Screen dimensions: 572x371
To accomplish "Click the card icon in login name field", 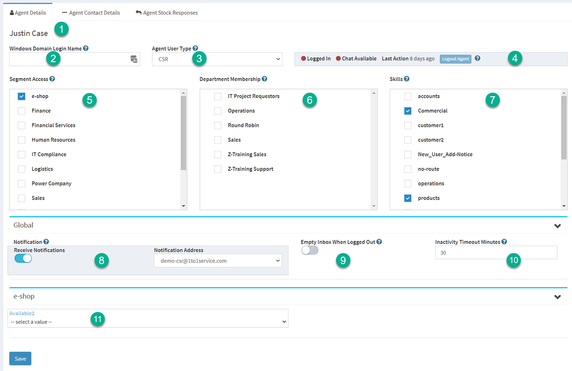I will click(x=134, y=59).
